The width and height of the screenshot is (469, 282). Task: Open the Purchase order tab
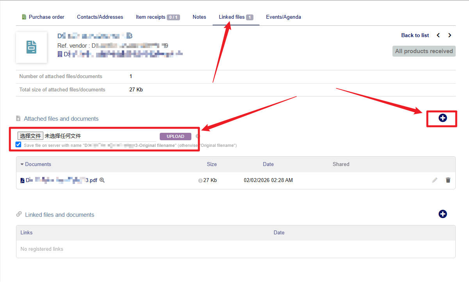(x=43, y=17)
